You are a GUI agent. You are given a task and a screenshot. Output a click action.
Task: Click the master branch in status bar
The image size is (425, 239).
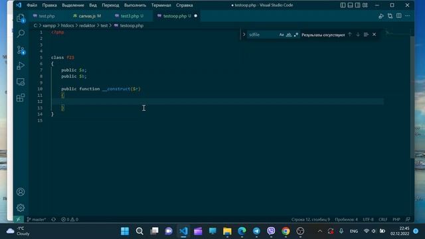tap(37, 219)
